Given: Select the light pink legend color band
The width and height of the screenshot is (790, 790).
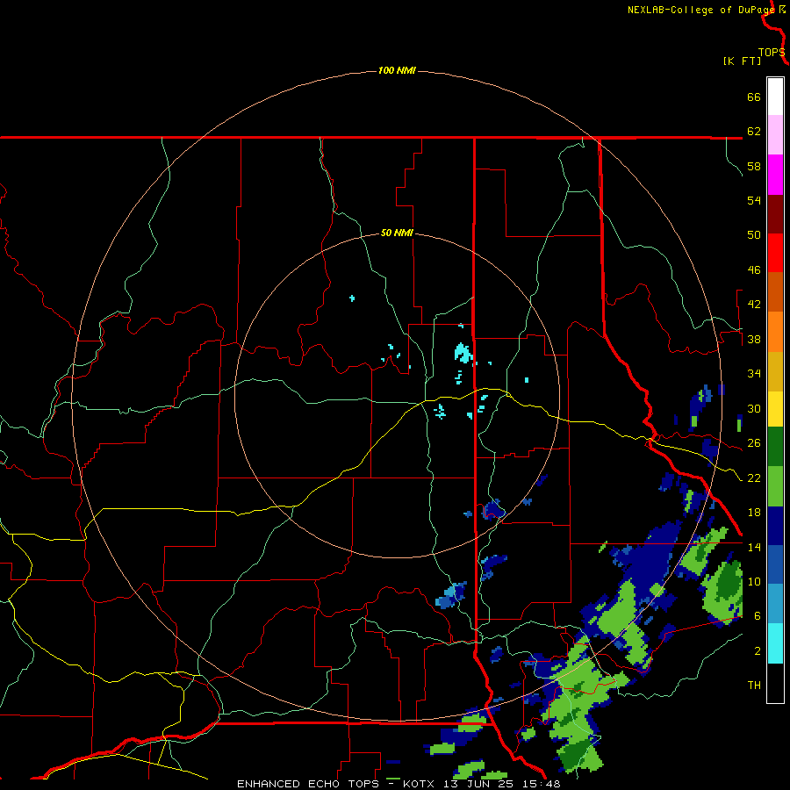Looking at the screenshot, I should coord(775,134).
